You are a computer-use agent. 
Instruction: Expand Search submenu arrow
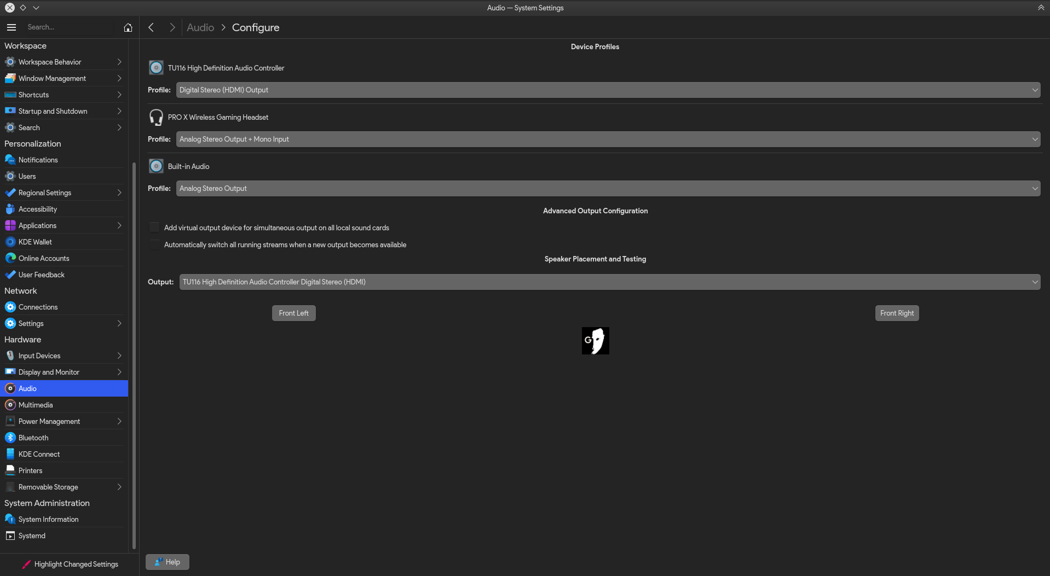119,127
